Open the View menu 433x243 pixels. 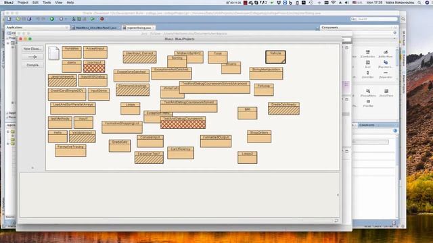(59, 3)
